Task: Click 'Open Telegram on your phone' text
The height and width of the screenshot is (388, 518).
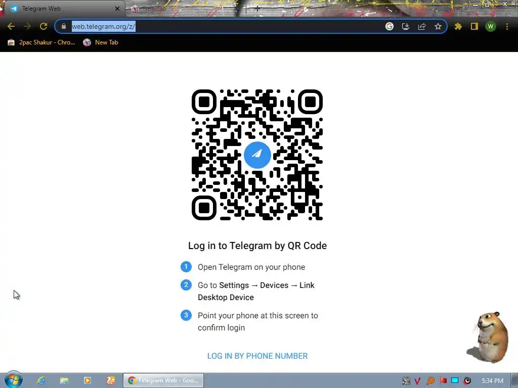Action: (251, 267)
